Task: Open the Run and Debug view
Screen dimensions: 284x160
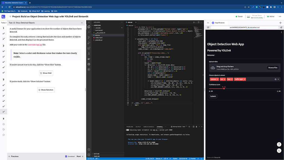Action: click(89, 43)
